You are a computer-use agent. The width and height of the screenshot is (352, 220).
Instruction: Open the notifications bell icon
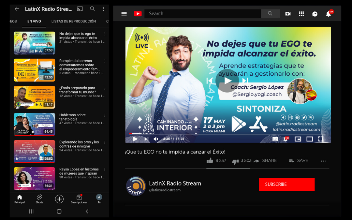329,14
